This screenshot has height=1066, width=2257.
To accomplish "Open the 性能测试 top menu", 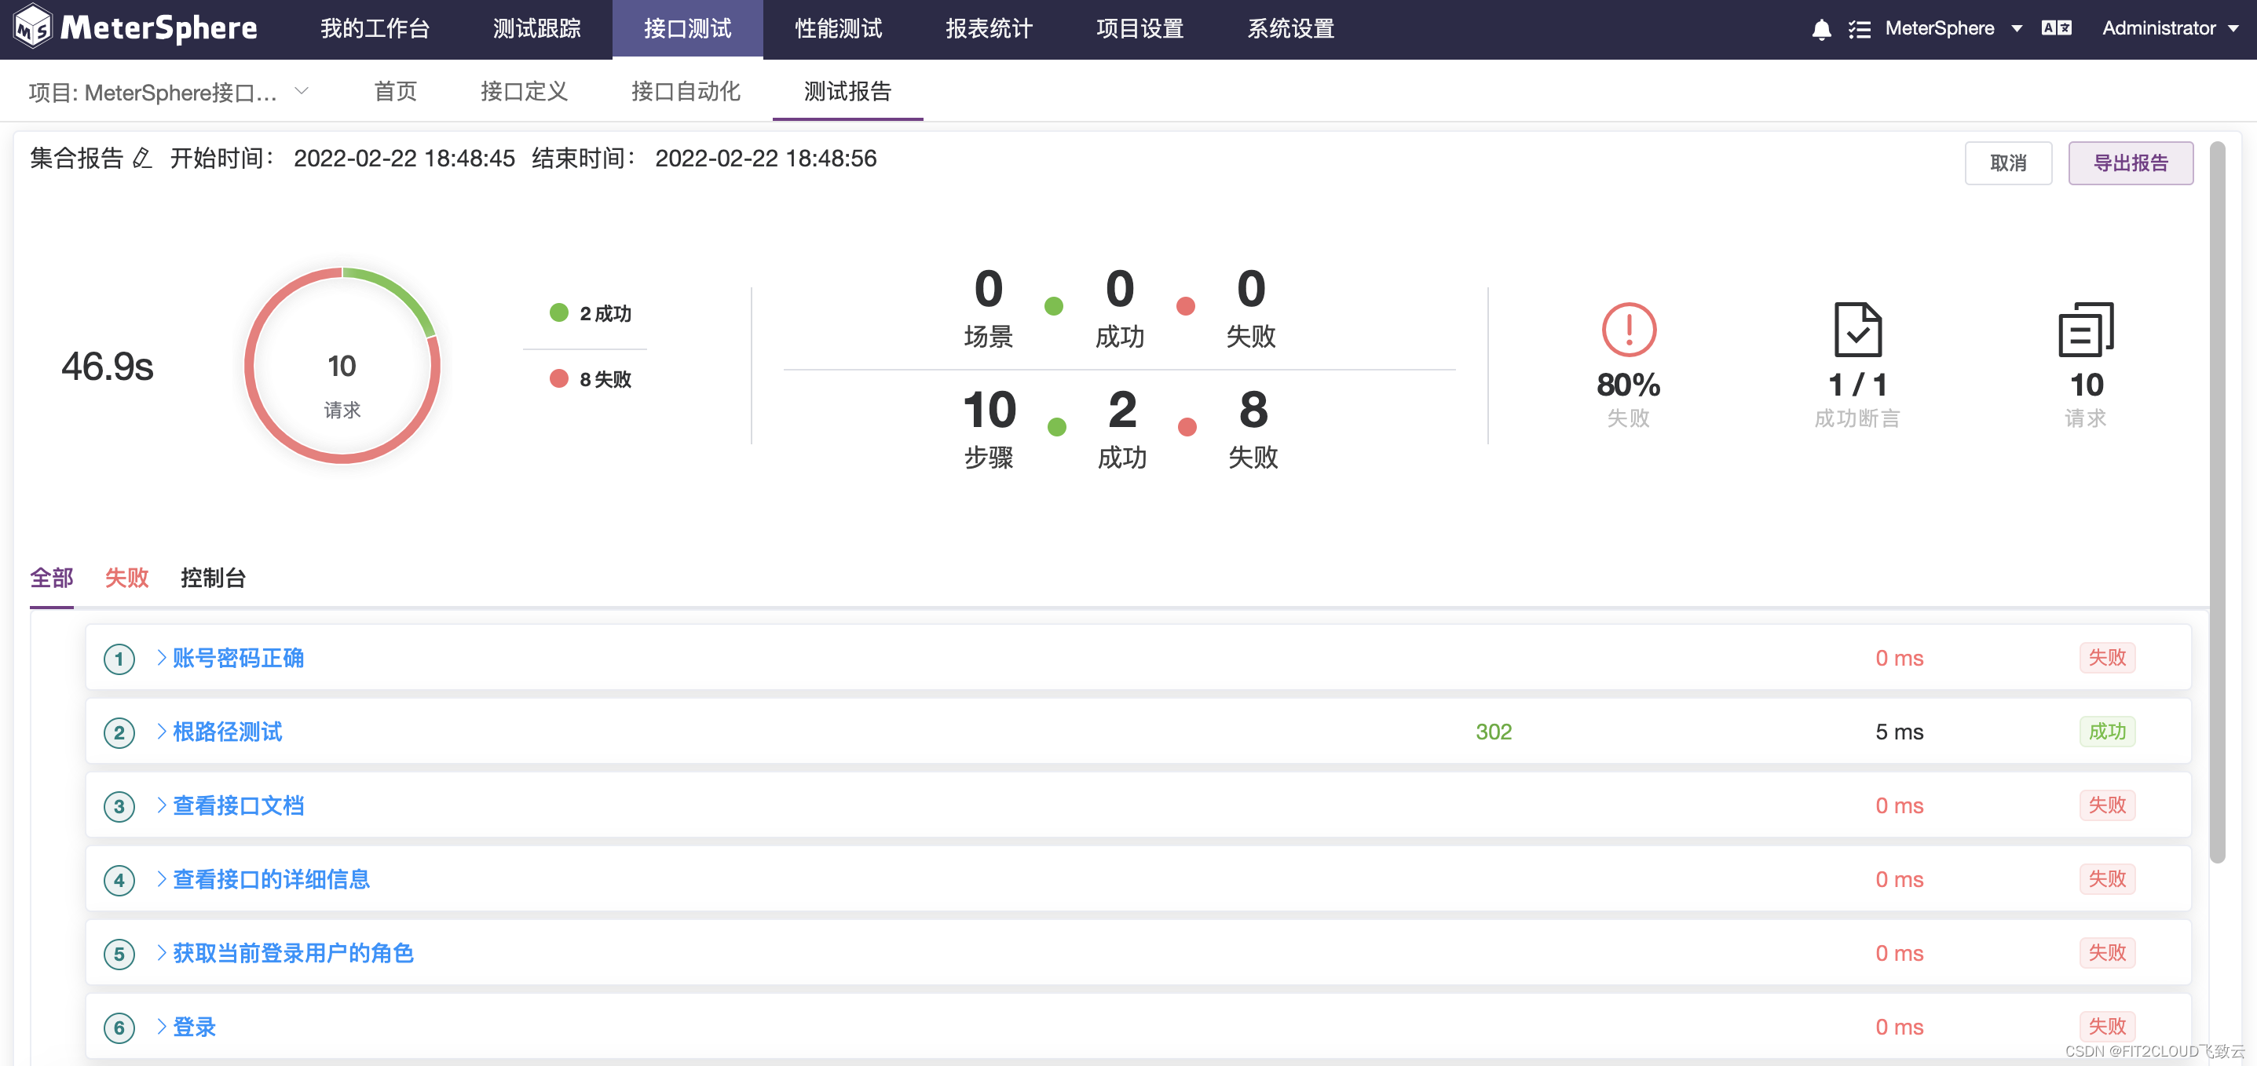I will (838, 29).
